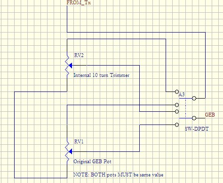Select the RV2 designator text
The width and height of the screenshot is (223, 183).
tap(79, 55)
